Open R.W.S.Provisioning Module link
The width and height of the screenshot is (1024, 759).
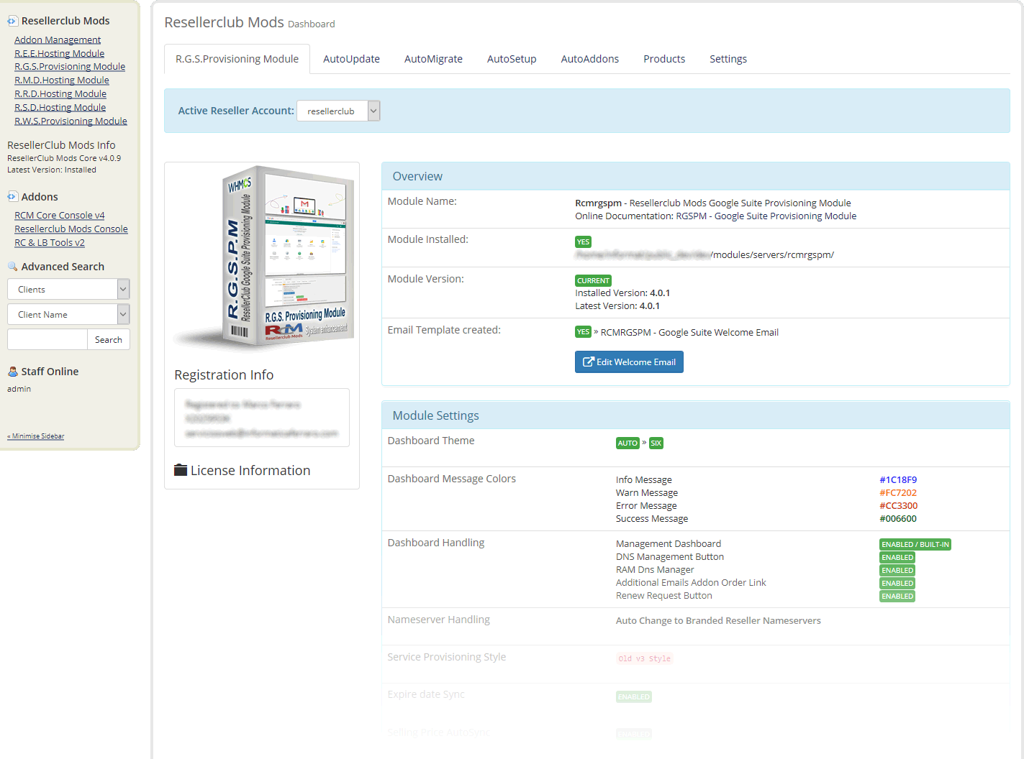click(x=71, y=121)
